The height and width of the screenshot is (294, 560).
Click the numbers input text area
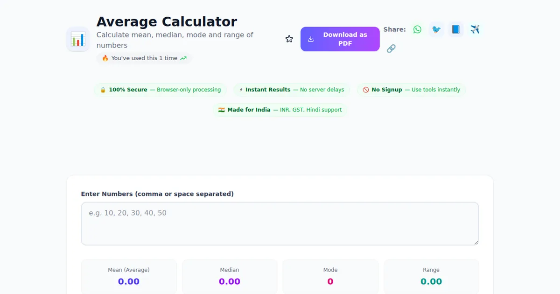point(280,224)
